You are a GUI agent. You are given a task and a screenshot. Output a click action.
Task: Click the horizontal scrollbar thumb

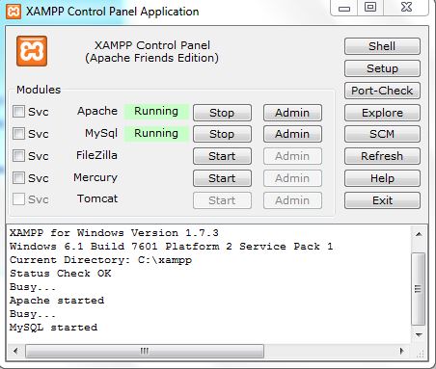pyautogui.click(x=145, y=351)
